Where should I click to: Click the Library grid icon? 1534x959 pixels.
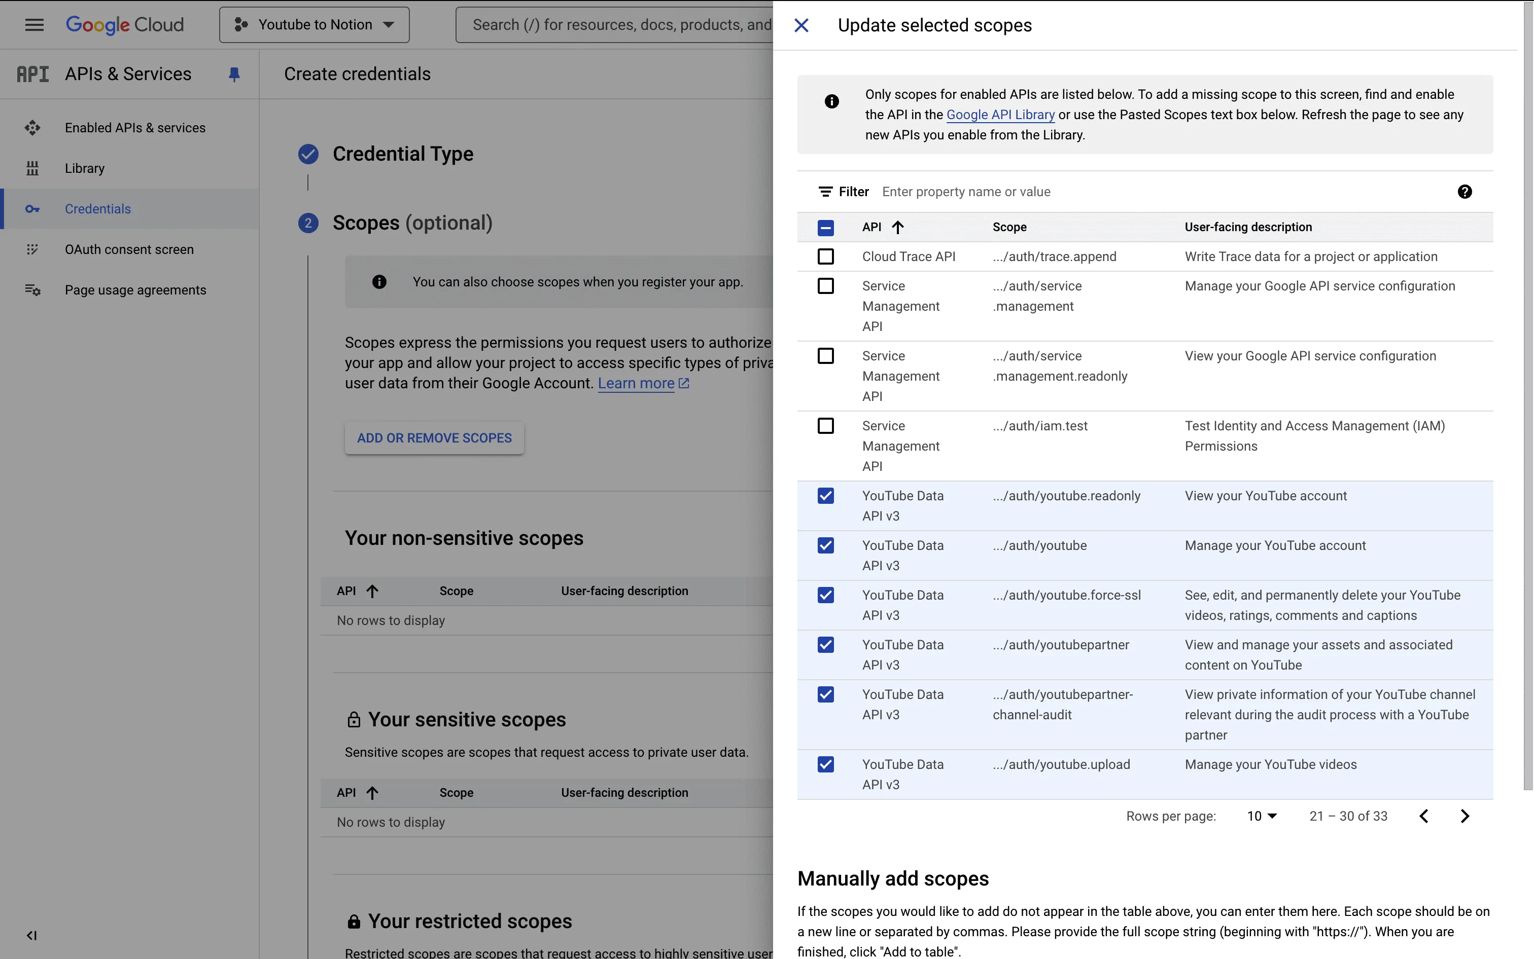[32, 168]
